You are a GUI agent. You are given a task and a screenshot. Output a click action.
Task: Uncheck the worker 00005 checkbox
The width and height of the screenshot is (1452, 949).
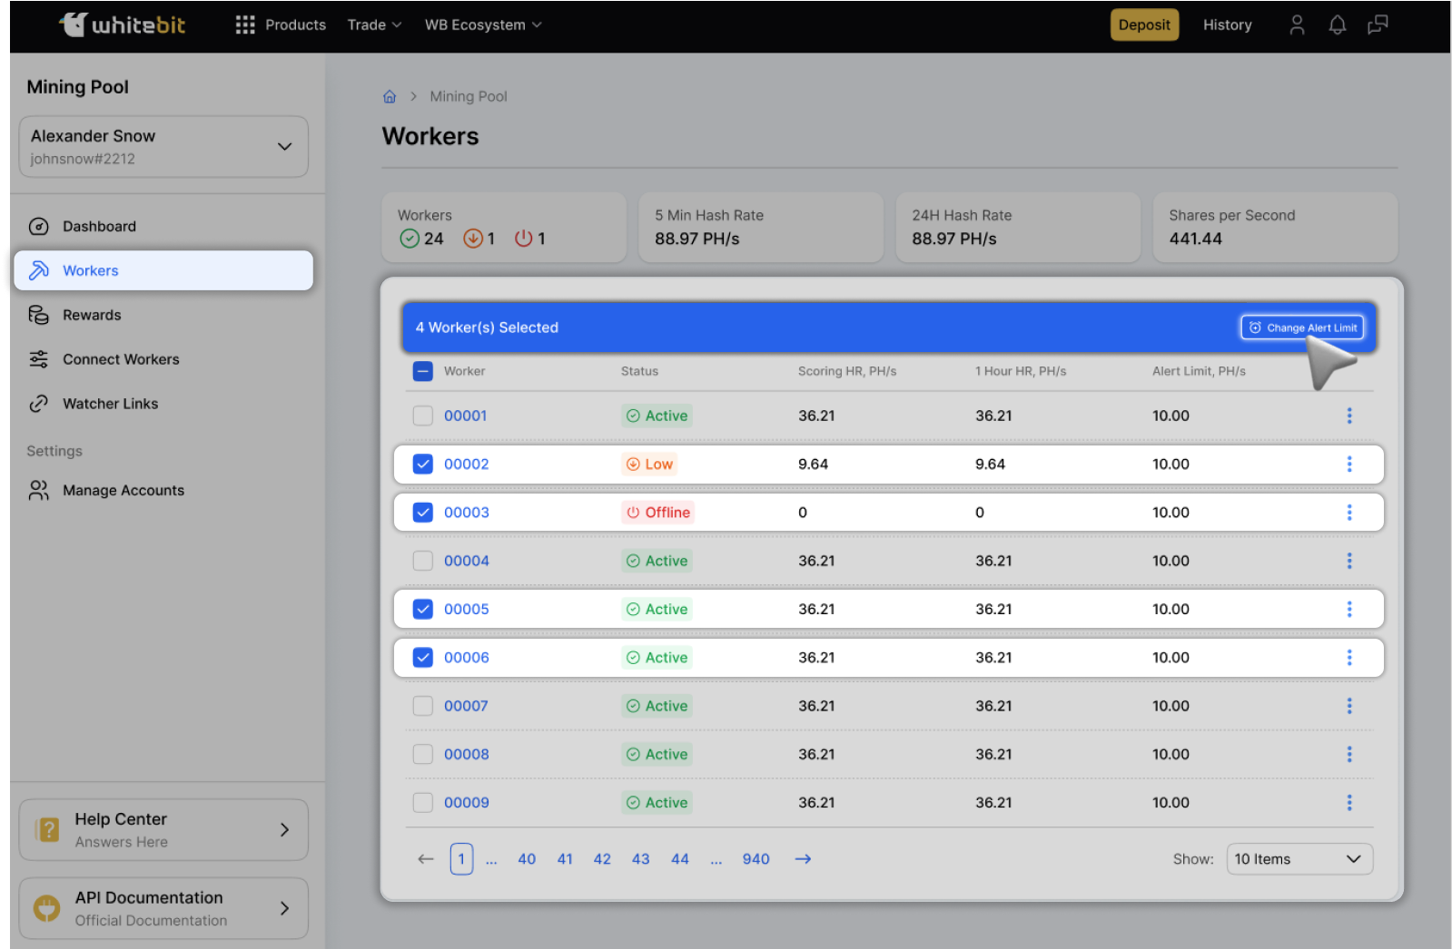[423, 610]
